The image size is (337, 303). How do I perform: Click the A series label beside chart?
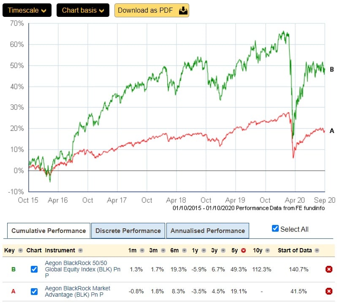click(332, 130)
